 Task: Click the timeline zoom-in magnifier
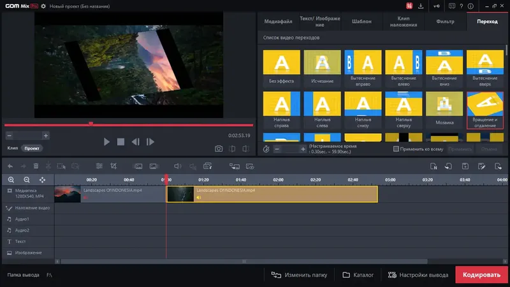coord(11,180)
